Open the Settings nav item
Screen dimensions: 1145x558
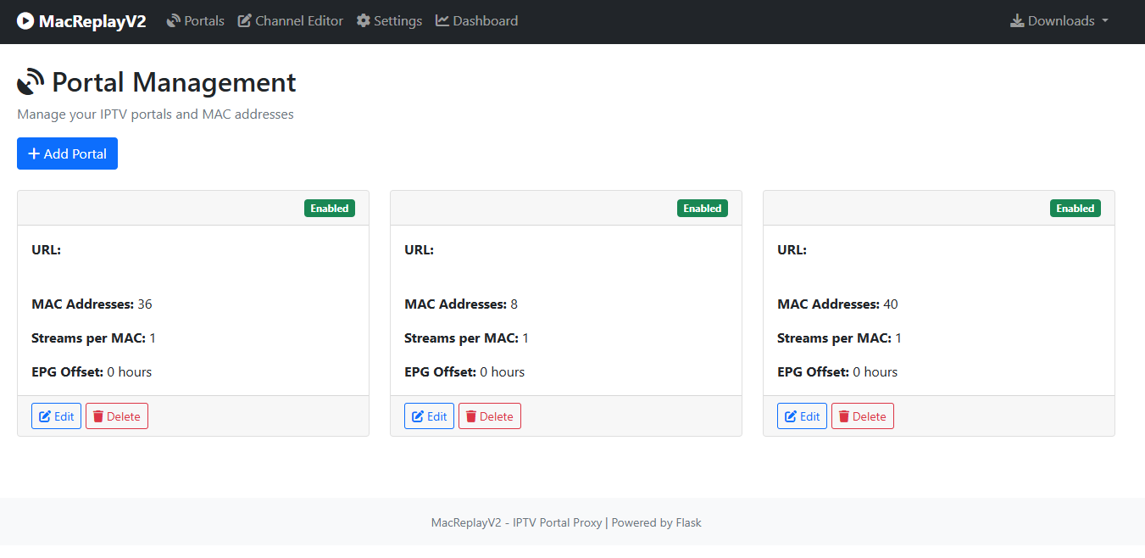click(390, 20)
